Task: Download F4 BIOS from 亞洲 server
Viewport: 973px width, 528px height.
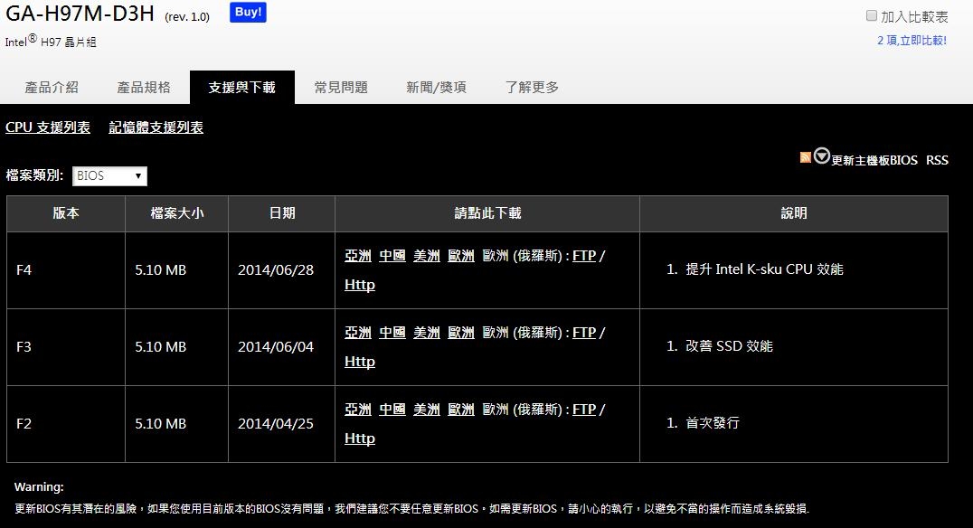Action: [x=358, y=256]
